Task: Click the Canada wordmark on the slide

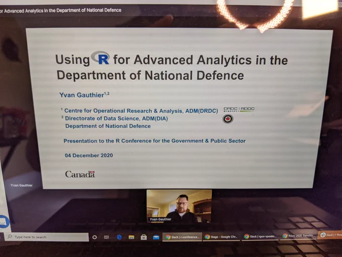Action: 80,174
